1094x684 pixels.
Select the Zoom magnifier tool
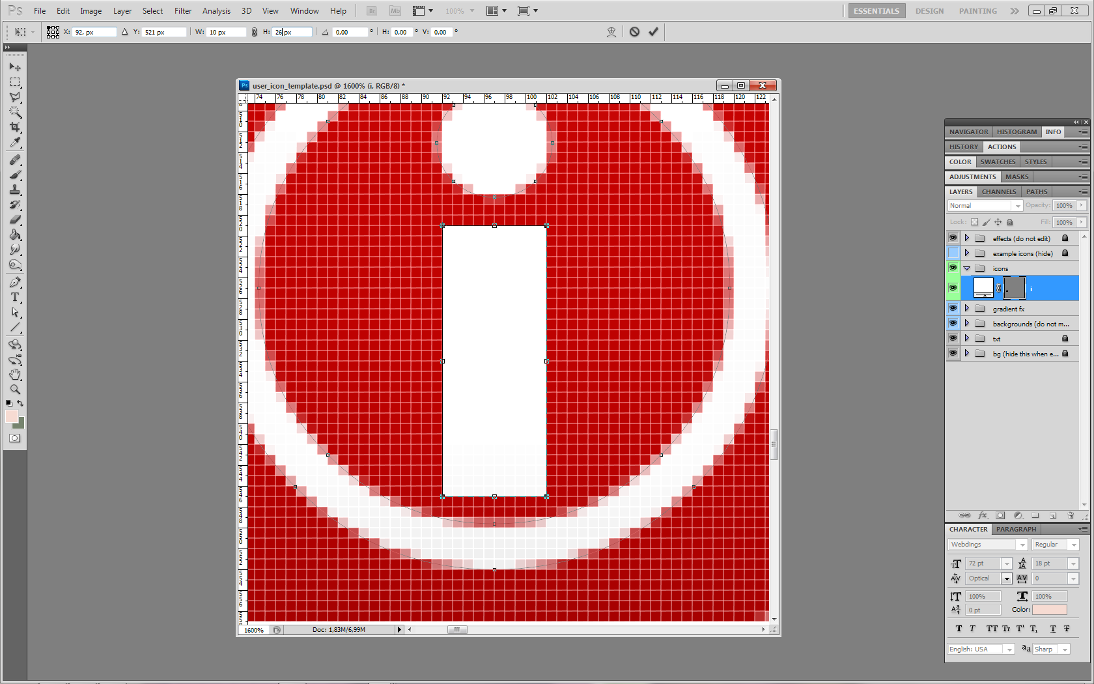tap(15, 390)
